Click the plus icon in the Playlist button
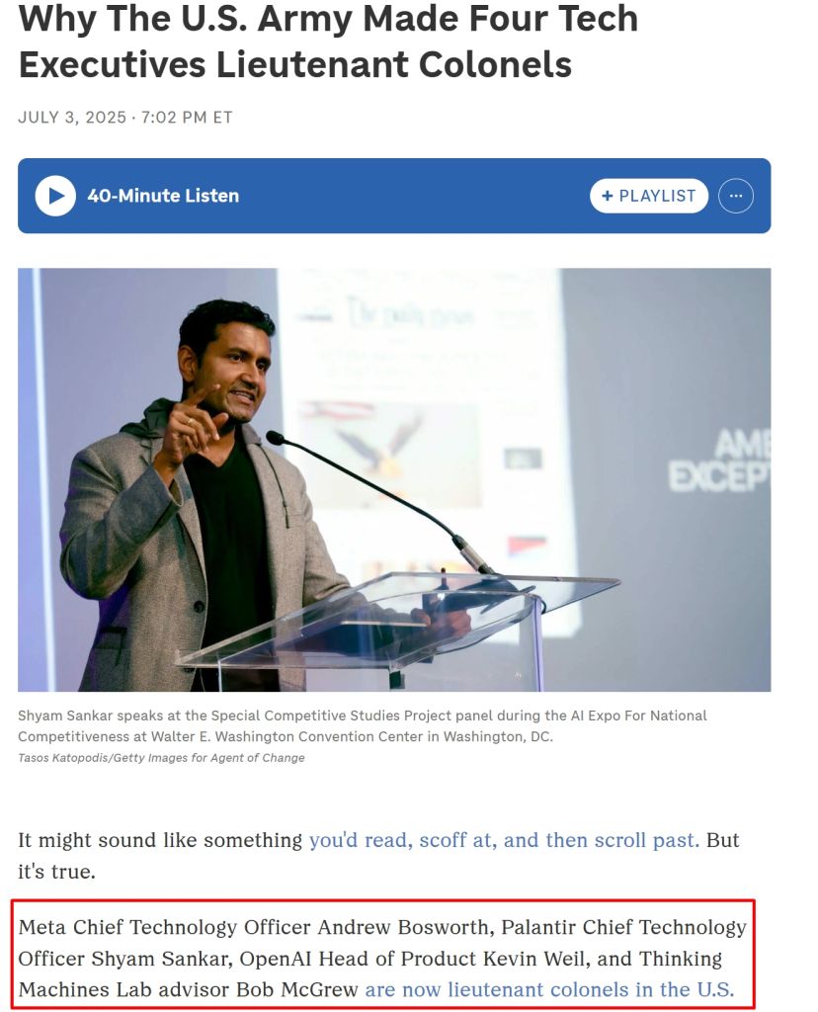Image resolution: width=818 pixels, height=1012 pixels. 607,196
